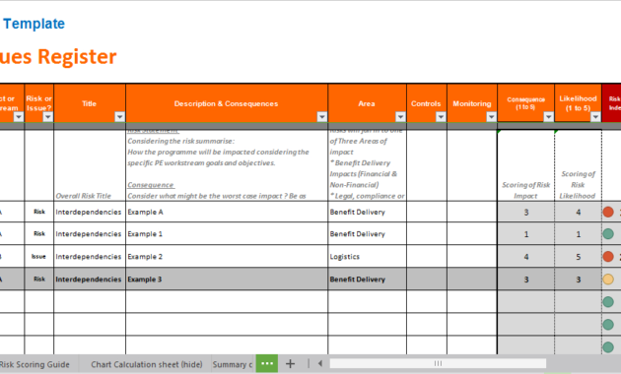Viewport: 621px width, 374px height.
Task: Open filter dropdown for Risk or Issue column
Action: coord(48,116)
